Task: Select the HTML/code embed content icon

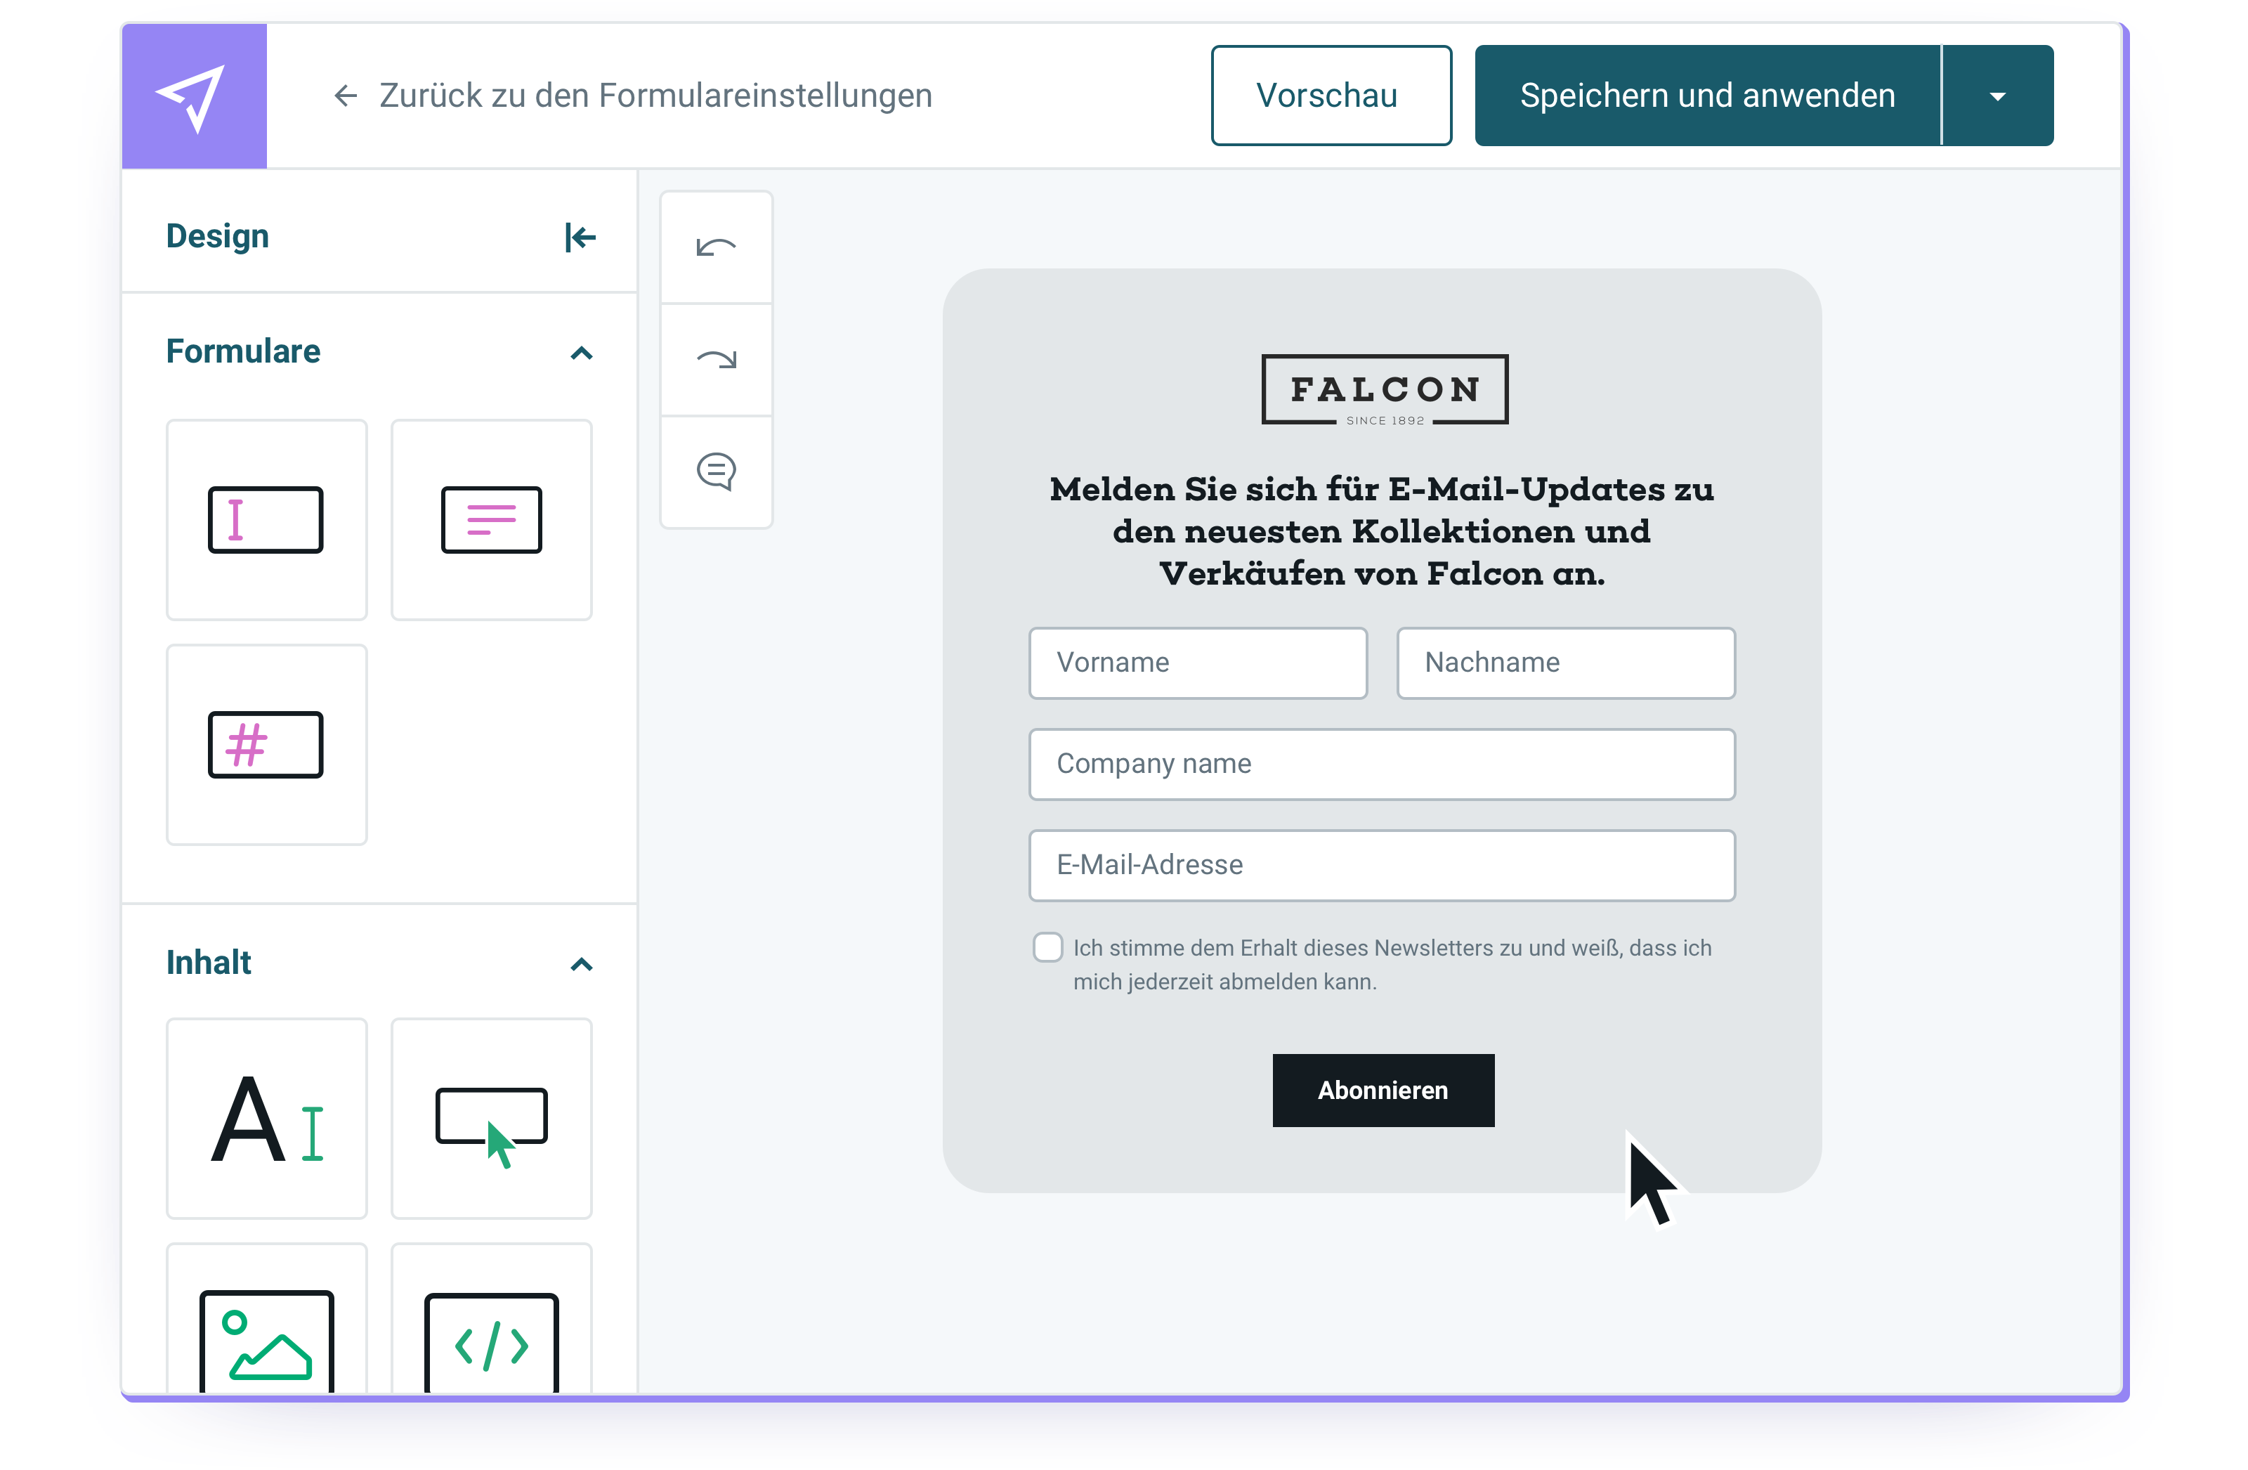Action: pyautogui.click(x=489, y=1346)
